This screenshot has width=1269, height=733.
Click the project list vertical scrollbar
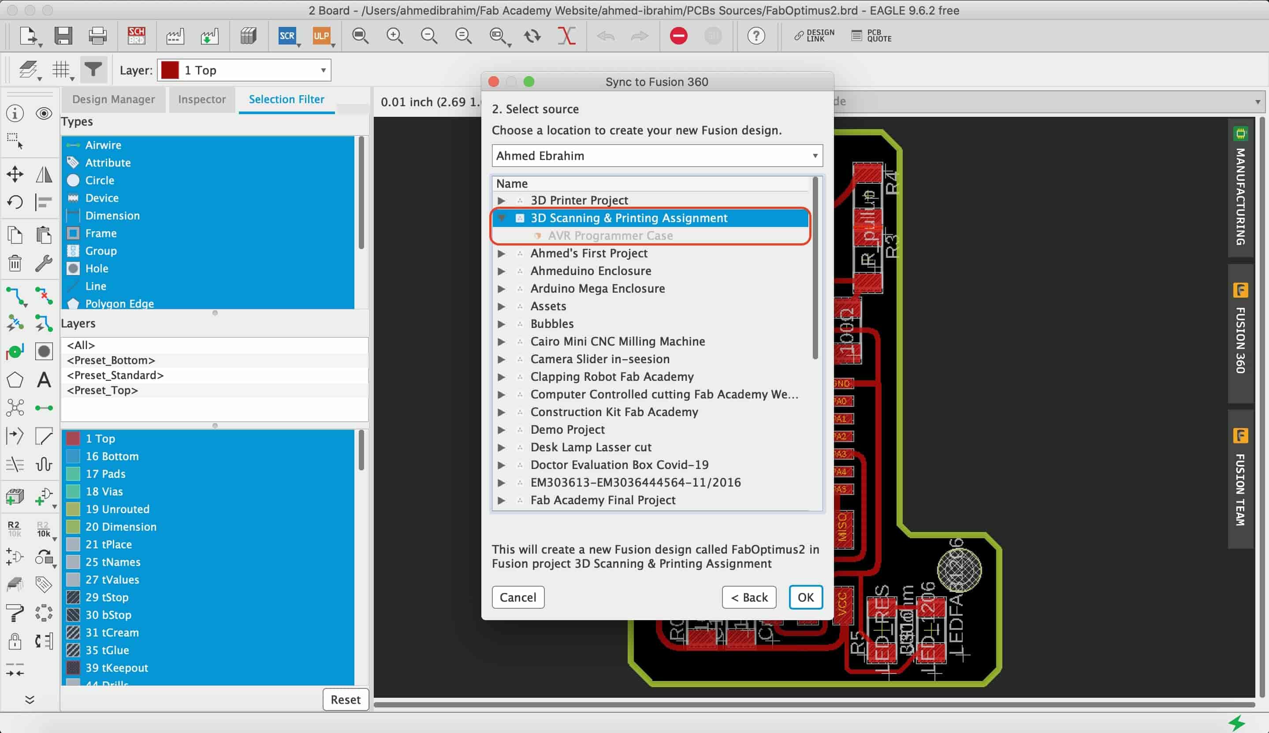(x=815, y=268)
